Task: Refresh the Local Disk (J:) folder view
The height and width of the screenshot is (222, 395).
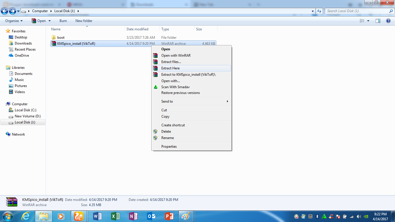Action: click(x=319, y=11)
